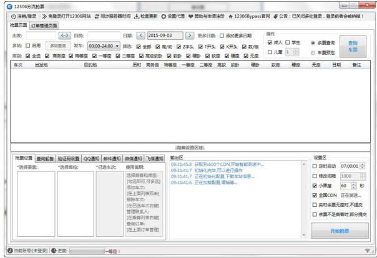The height and width of the screenshot is (258, 377).
Task: Toggle 多站 启用 checkbox
Action: (28, 45)
